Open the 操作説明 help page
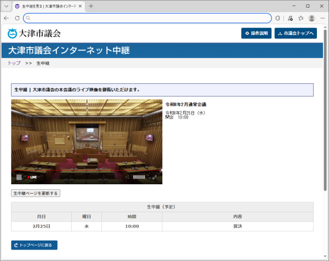The height and width of the screenshot is (261, 329). (256, 33)
